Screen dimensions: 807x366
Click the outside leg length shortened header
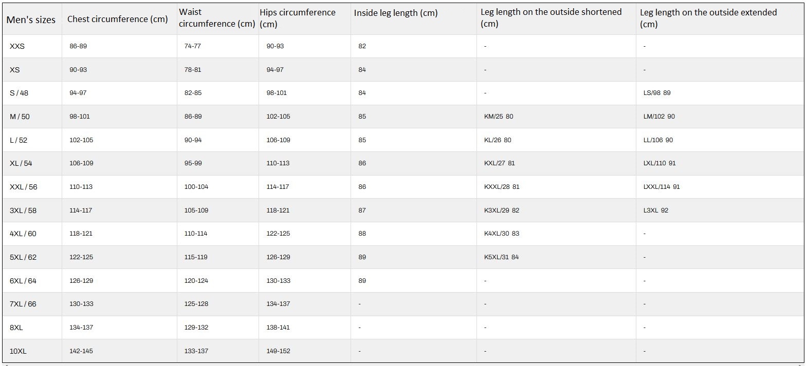click(x=551, y=18)
